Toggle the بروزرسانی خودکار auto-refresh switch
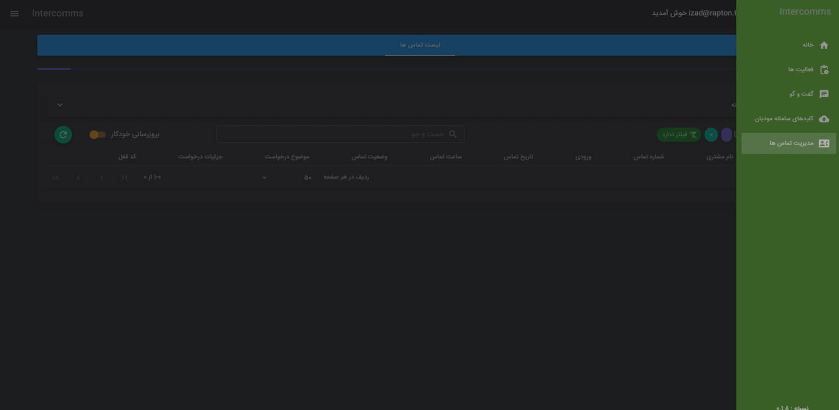 click(97, 134)
